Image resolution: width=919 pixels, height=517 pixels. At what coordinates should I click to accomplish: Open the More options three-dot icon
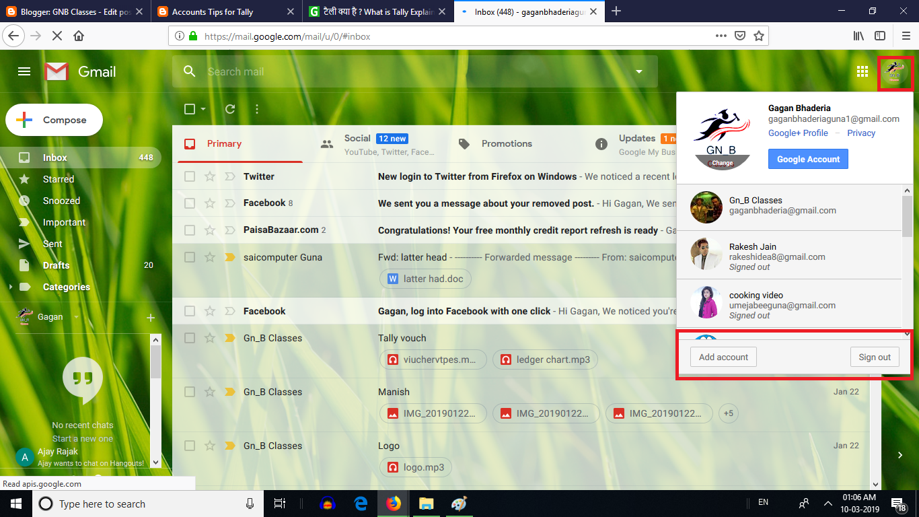point(257,109)
